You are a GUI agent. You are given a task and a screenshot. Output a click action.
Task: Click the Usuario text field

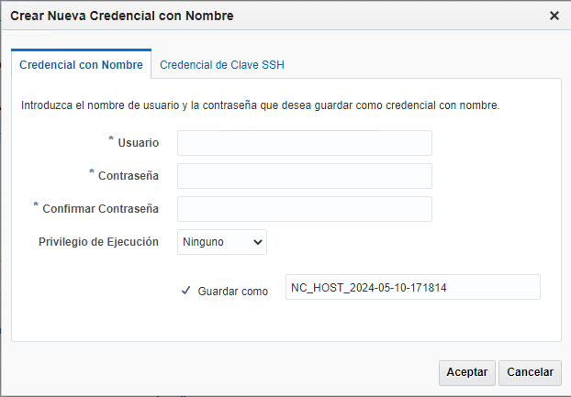tap(304, 143)
